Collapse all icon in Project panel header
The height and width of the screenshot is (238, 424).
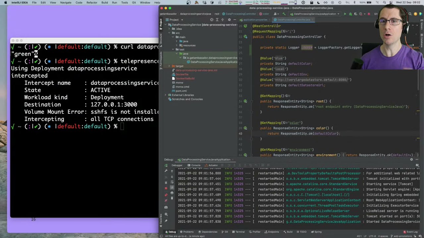pyautogui.click(x=223, y=20)
